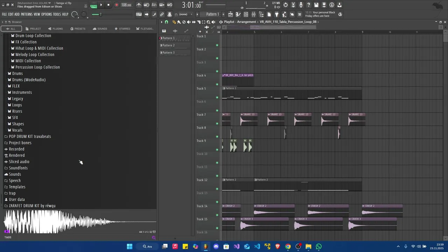Select the Zoom magnifier tool in Playlist
The image size is (448, 252).
(x=208, y=22)
